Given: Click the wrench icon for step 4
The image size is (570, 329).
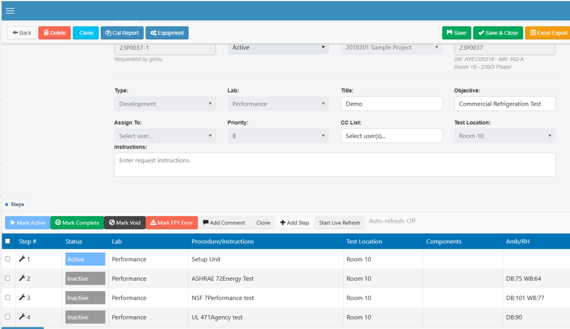Looking at the screenshot, I should coord(22,317).
